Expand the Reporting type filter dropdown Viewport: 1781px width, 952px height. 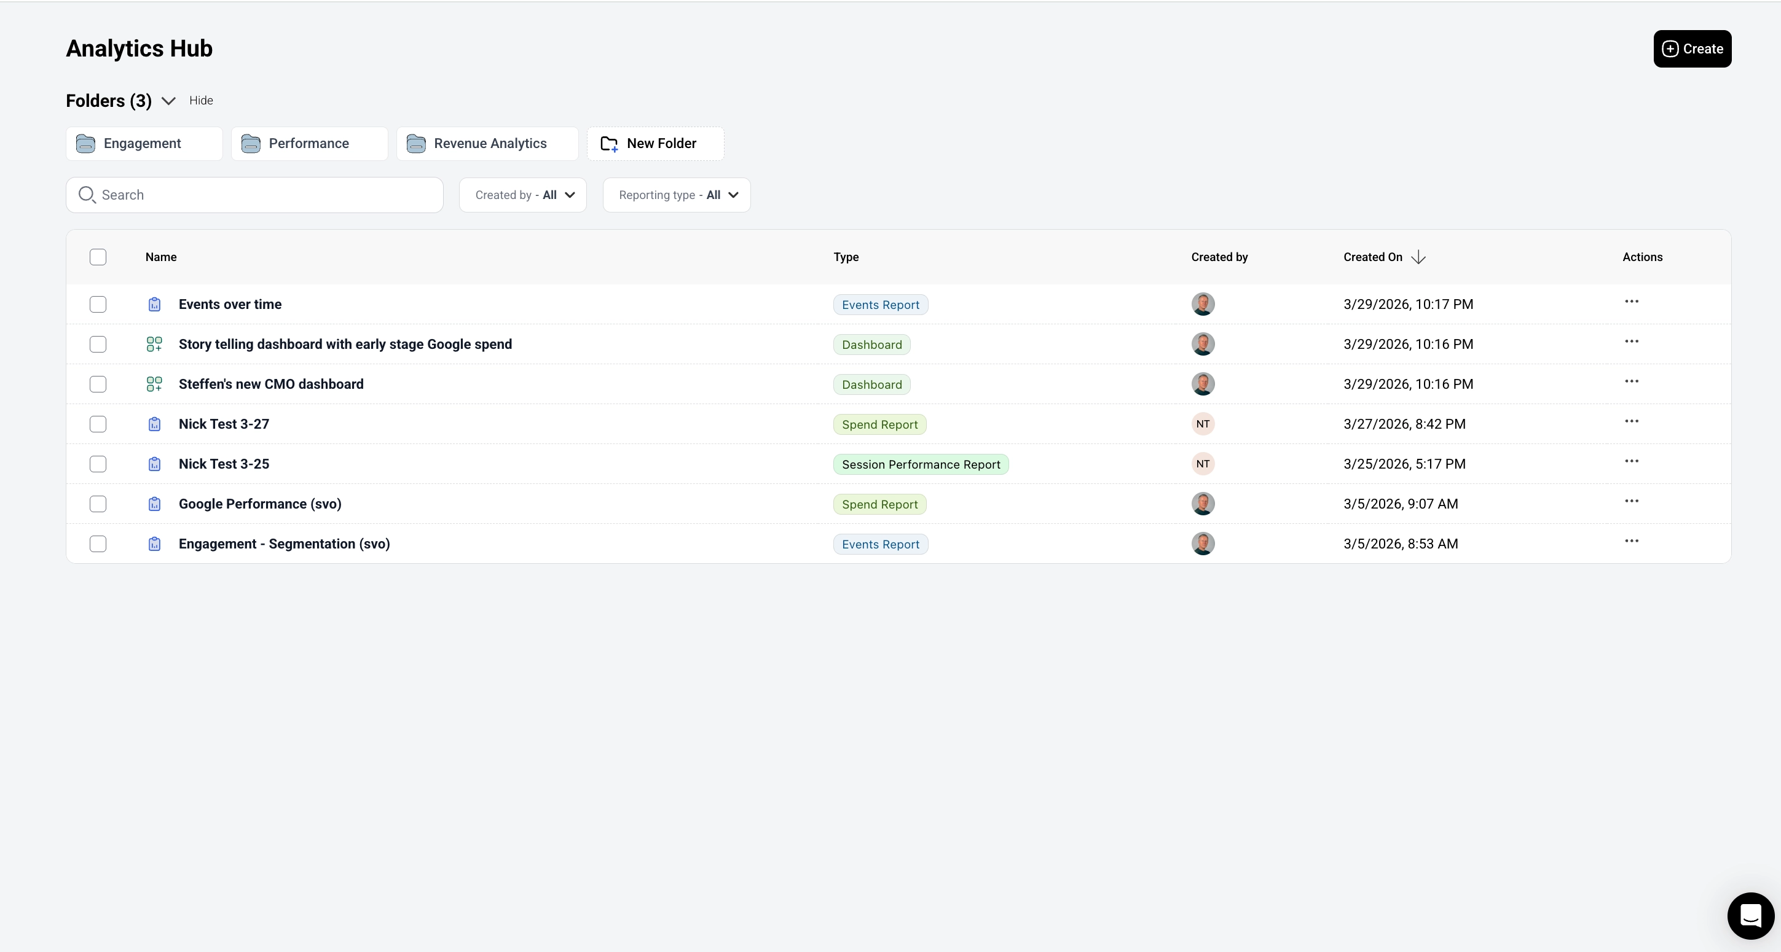pos(676,195)
